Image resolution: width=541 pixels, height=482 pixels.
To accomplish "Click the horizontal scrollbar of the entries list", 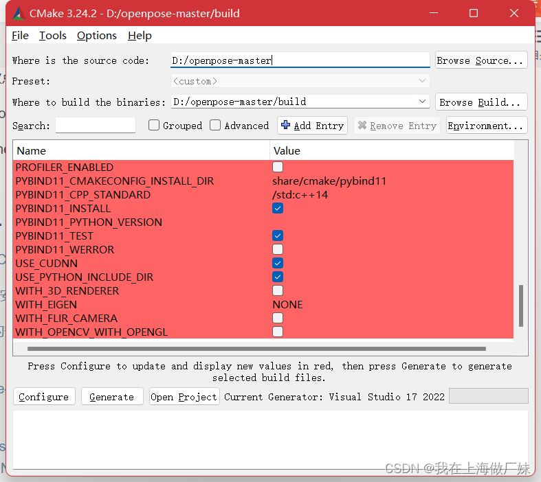I will point(256,349).
